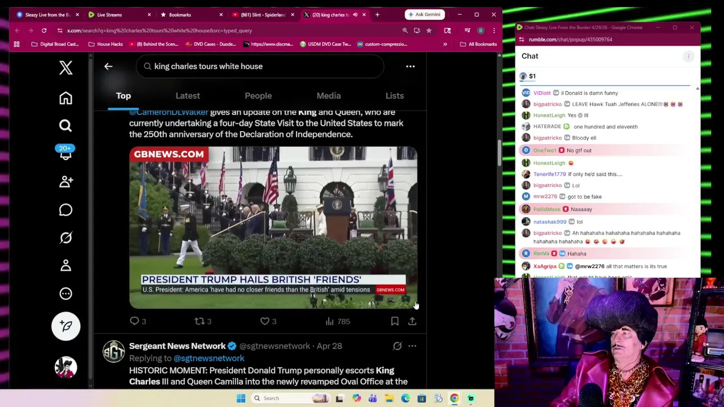Viewport: 724px width, 407px height.
Task: Open Sergeant News Network account name
Action: tap(177, 346)
